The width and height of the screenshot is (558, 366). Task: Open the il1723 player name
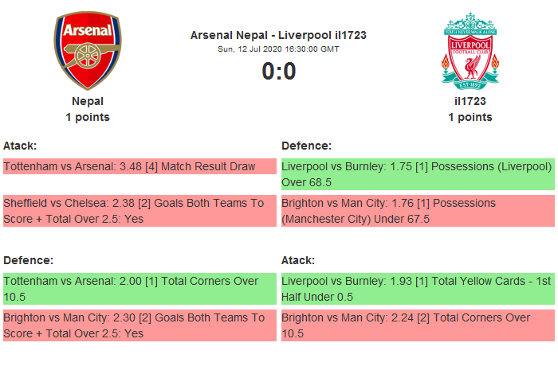click(470, 101)
